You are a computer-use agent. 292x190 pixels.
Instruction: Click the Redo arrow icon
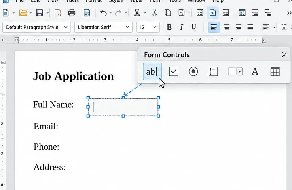118,13
